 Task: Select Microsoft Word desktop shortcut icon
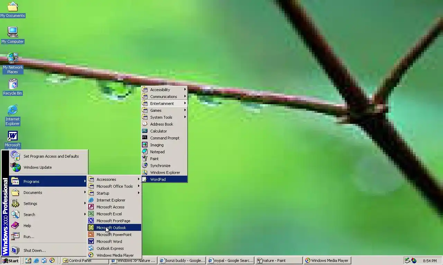[x=12, y=140]
